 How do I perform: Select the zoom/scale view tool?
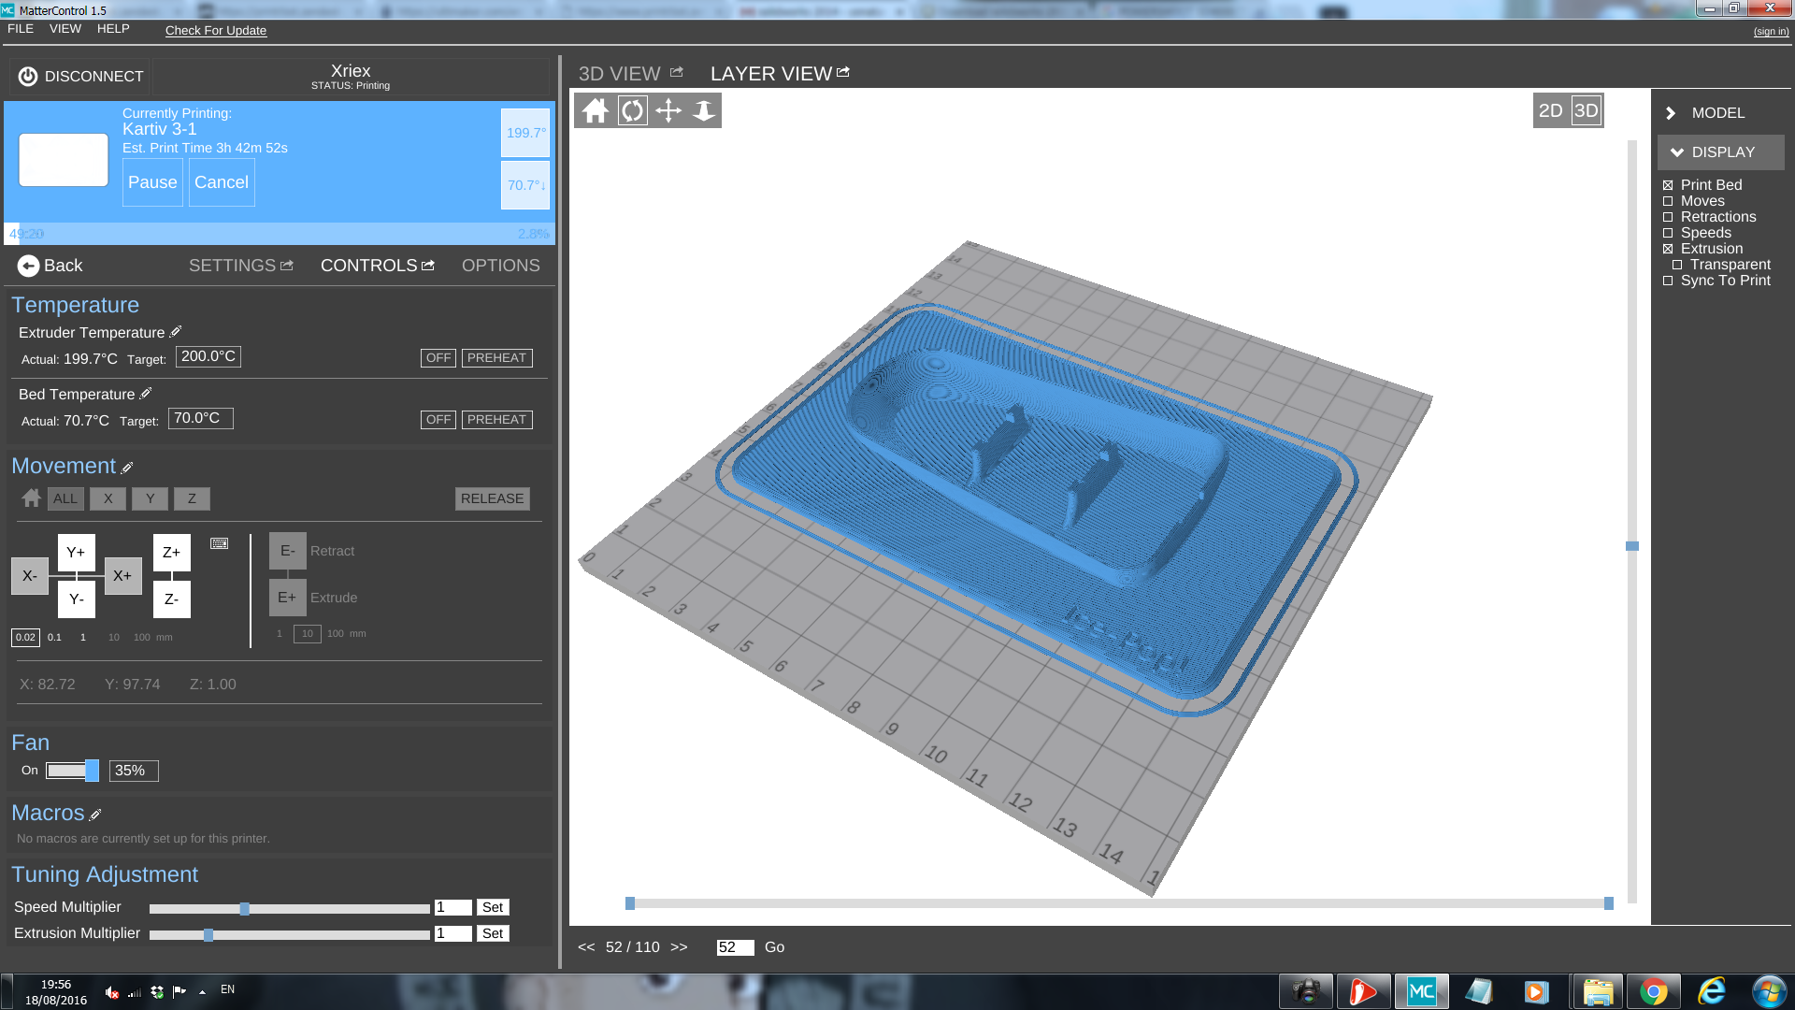click(704, 111)
